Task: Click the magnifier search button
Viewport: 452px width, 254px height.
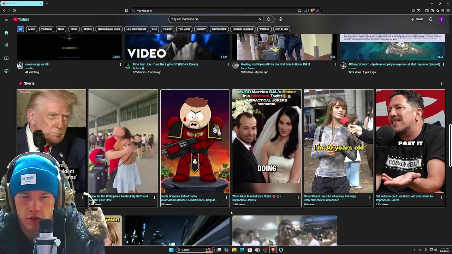Action: [269, 19]
